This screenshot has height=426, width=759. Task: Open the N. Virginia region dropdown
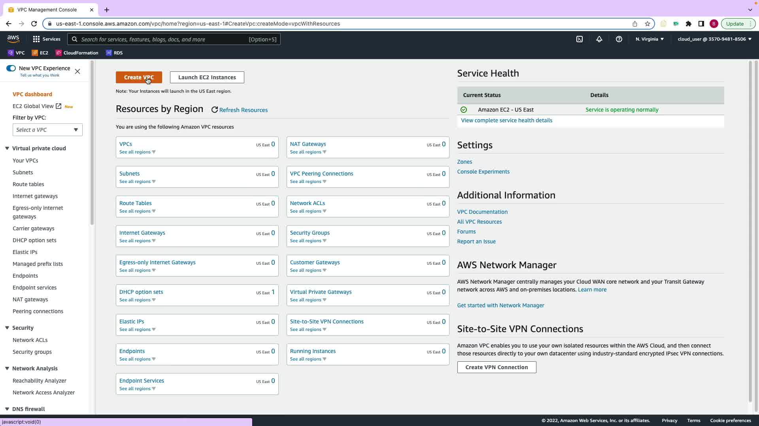tap(649, 39)
